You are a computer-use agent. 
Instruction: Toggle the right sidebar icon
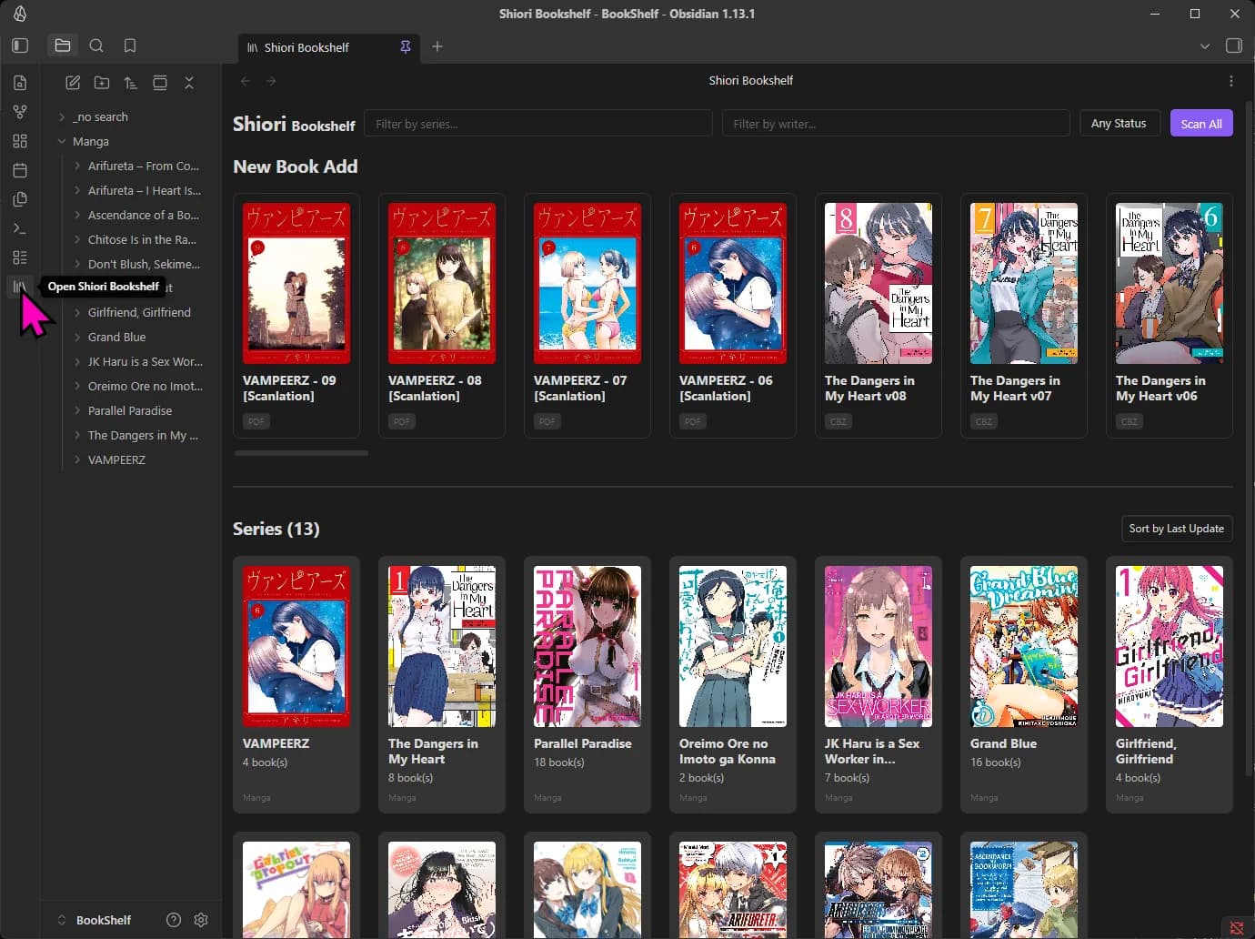(x=1234, y=45)
